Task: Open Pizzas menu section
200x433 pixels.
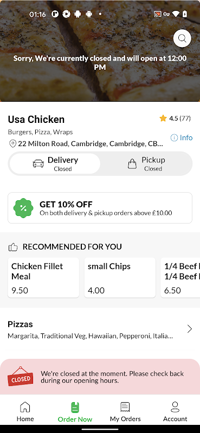Action: [100, 330]
